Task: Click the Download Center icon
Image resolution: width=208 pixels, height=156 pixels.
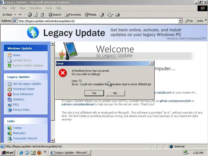Action: point(10,89)
